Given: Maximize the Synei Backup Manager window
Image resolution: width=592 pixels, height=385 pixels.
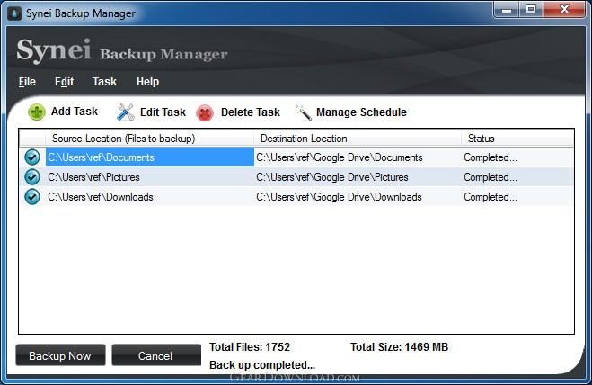Looking at the screenshot, I should [x=531, y=10].
